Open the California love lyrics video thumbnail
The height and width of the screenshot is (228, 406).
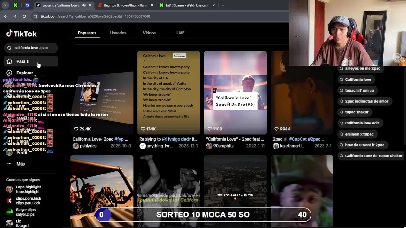coord(169,92)
